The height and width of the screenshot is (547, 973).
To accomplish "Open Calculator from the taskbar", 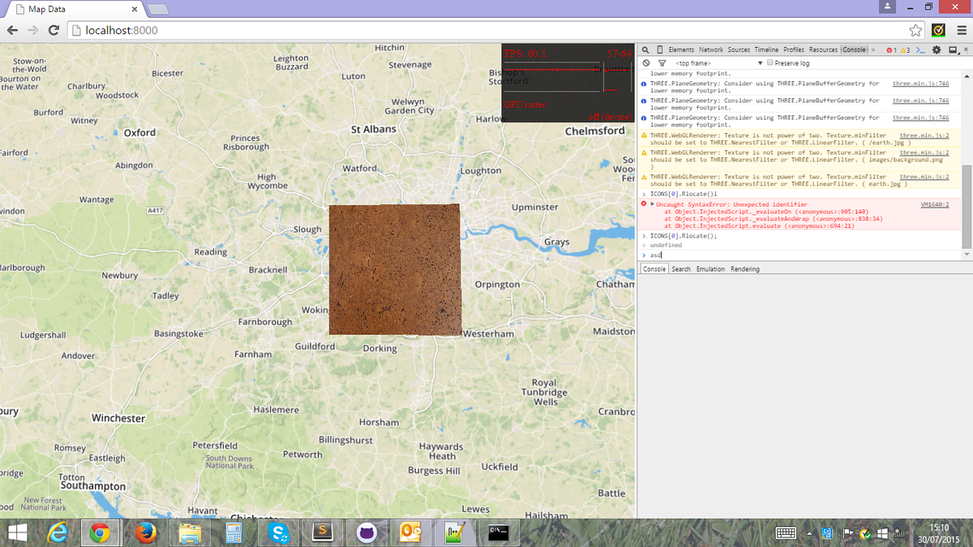I will click(x=234, y=532).
